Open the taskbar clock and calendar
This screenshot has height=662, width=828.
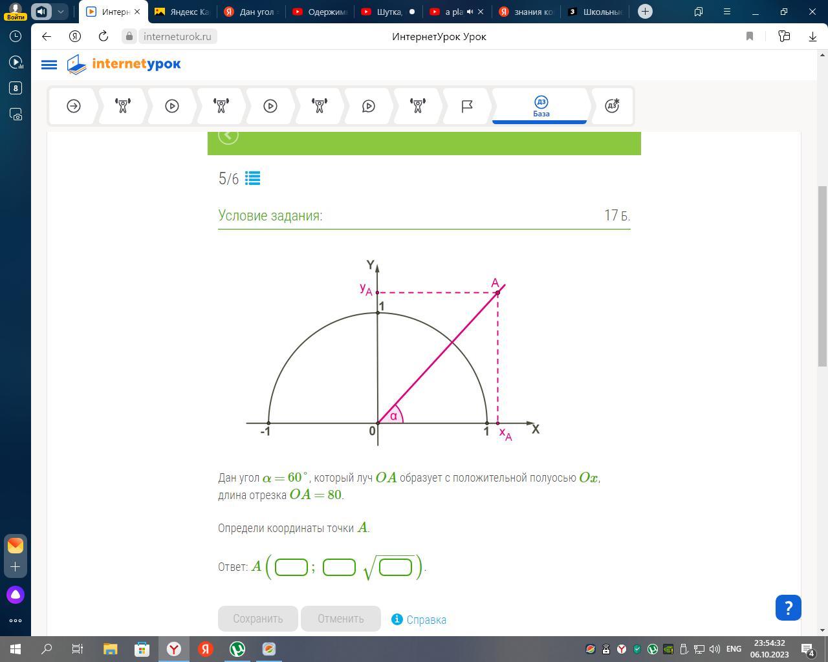pyautogui.click(x=770, y=649)
